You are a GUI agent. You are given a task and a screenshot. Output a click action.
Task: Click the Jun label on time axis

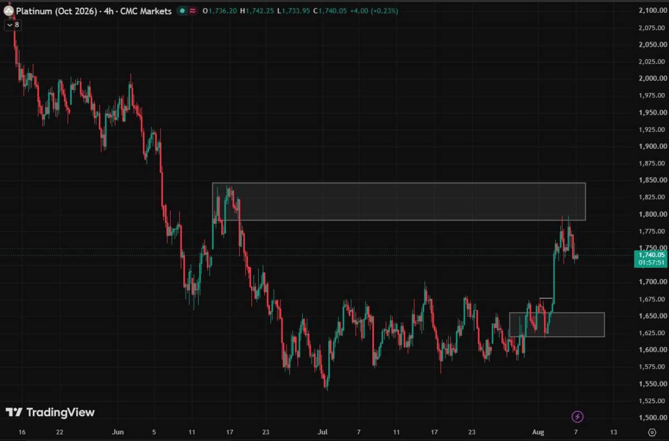coord(117,432)
